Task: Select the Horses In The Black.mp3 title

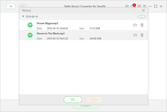Action: pyautogui.click(x=51, y=33)
